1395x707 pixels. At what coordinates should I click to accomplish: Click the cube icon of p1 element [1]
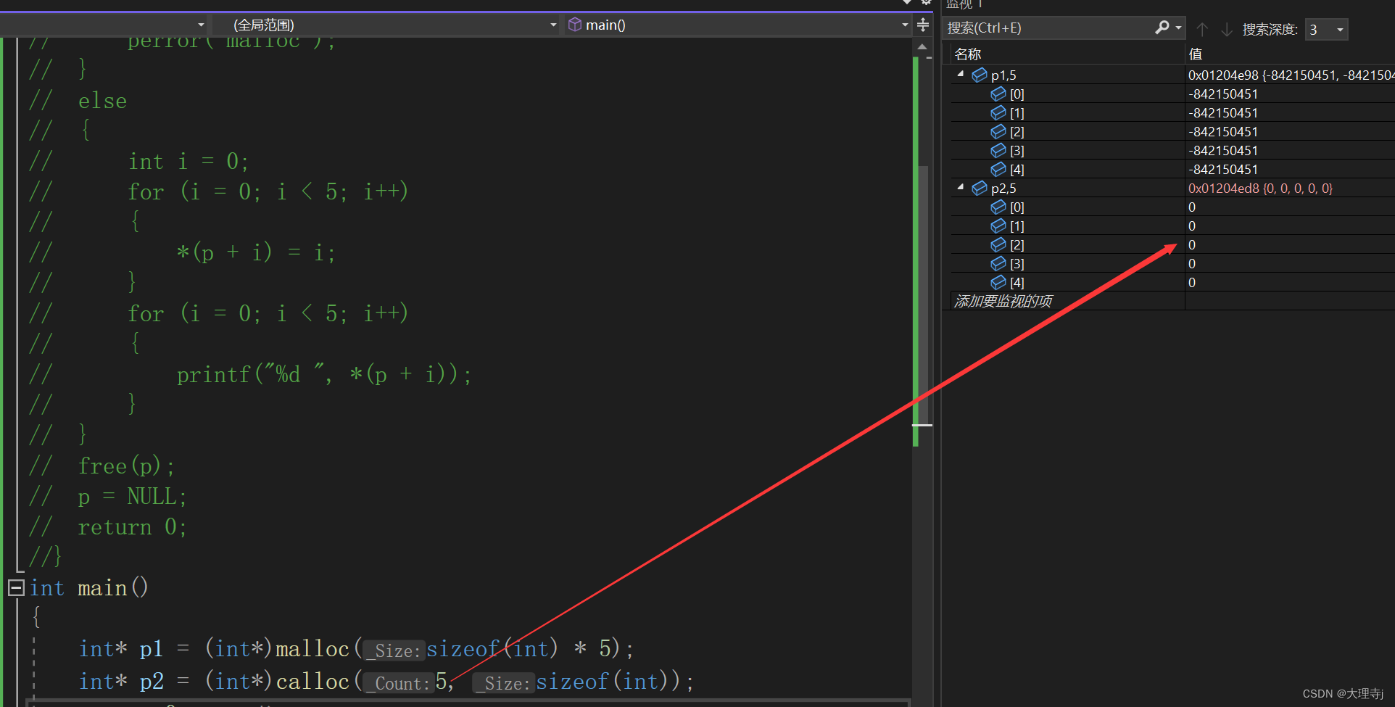click(x=998, y=112)
